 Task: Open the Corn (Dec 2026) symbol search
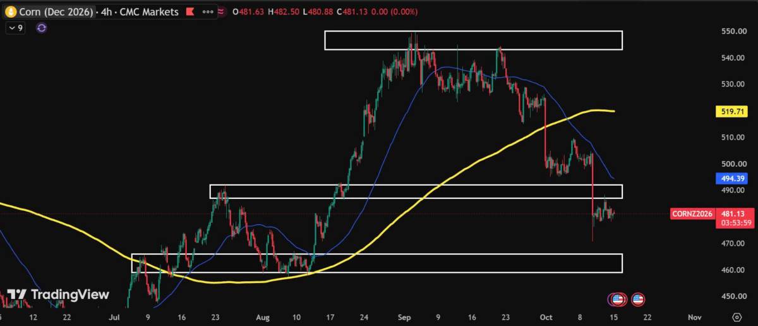pyautogui.click(x=56, y=12)
